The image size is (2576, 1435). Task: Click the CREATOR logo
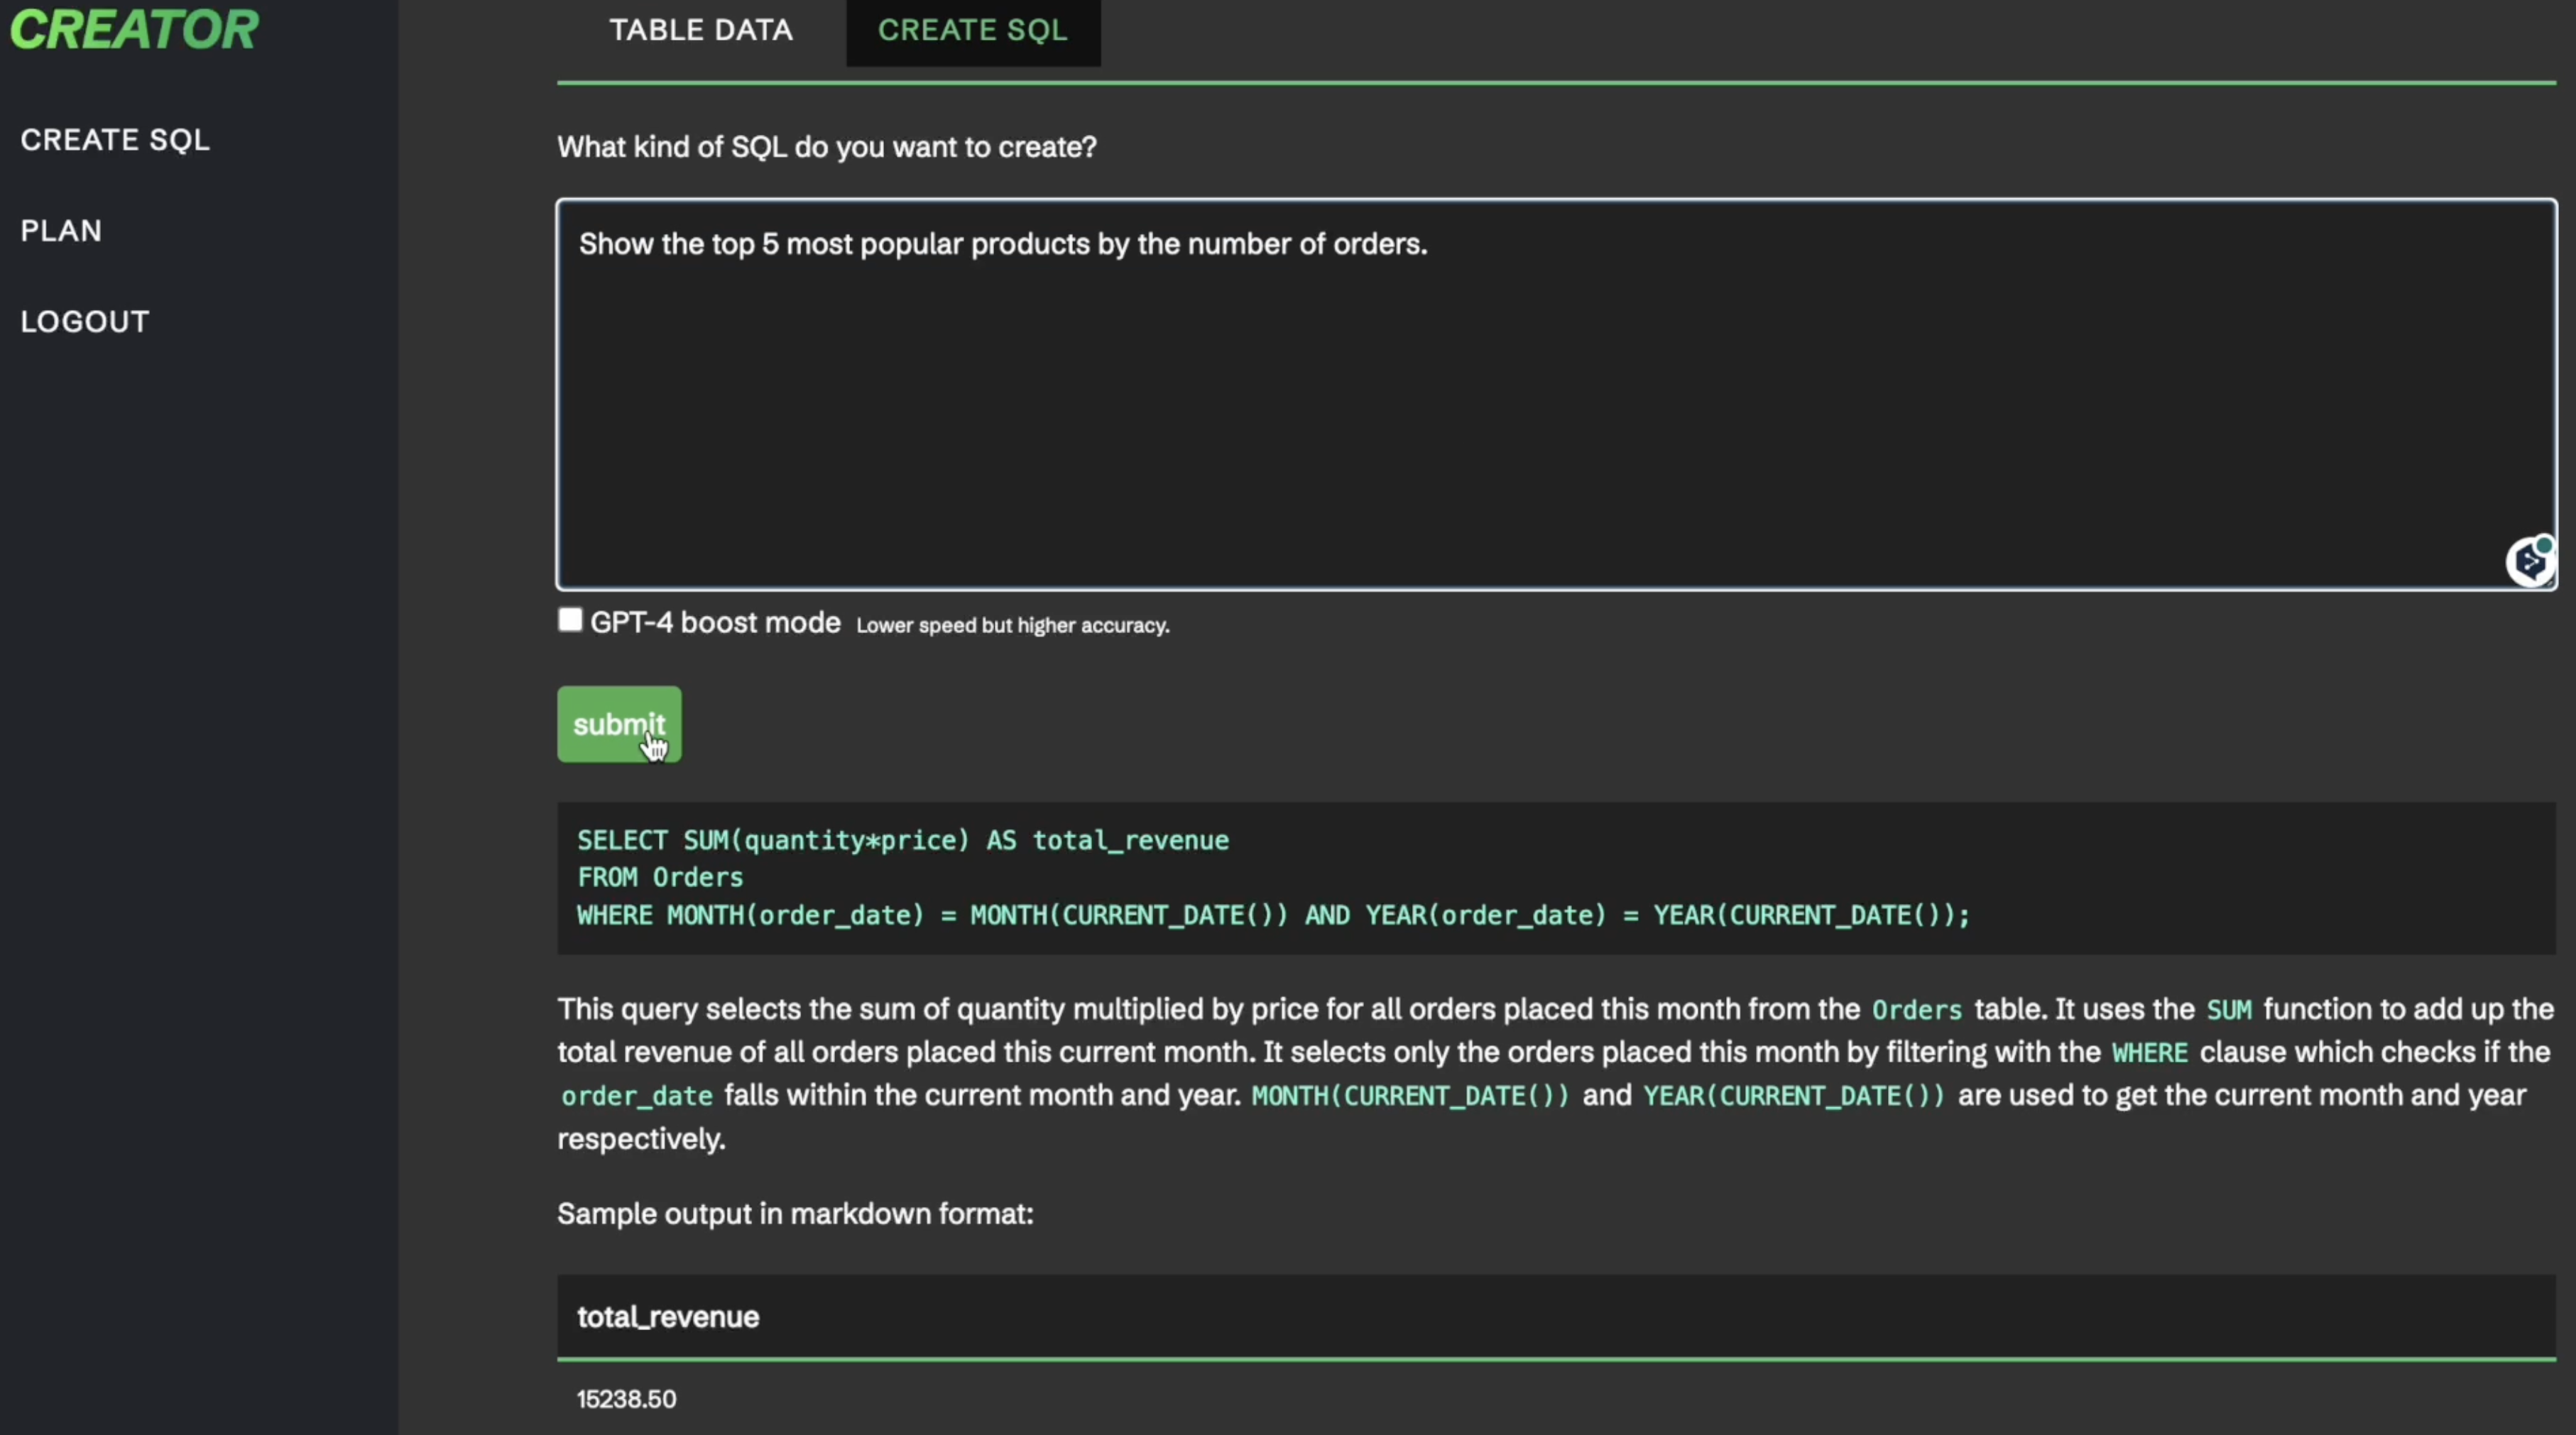tap(134, 28)
